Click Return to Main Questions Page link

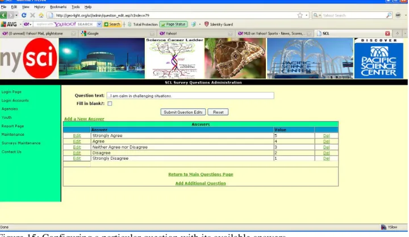point(201,174)
